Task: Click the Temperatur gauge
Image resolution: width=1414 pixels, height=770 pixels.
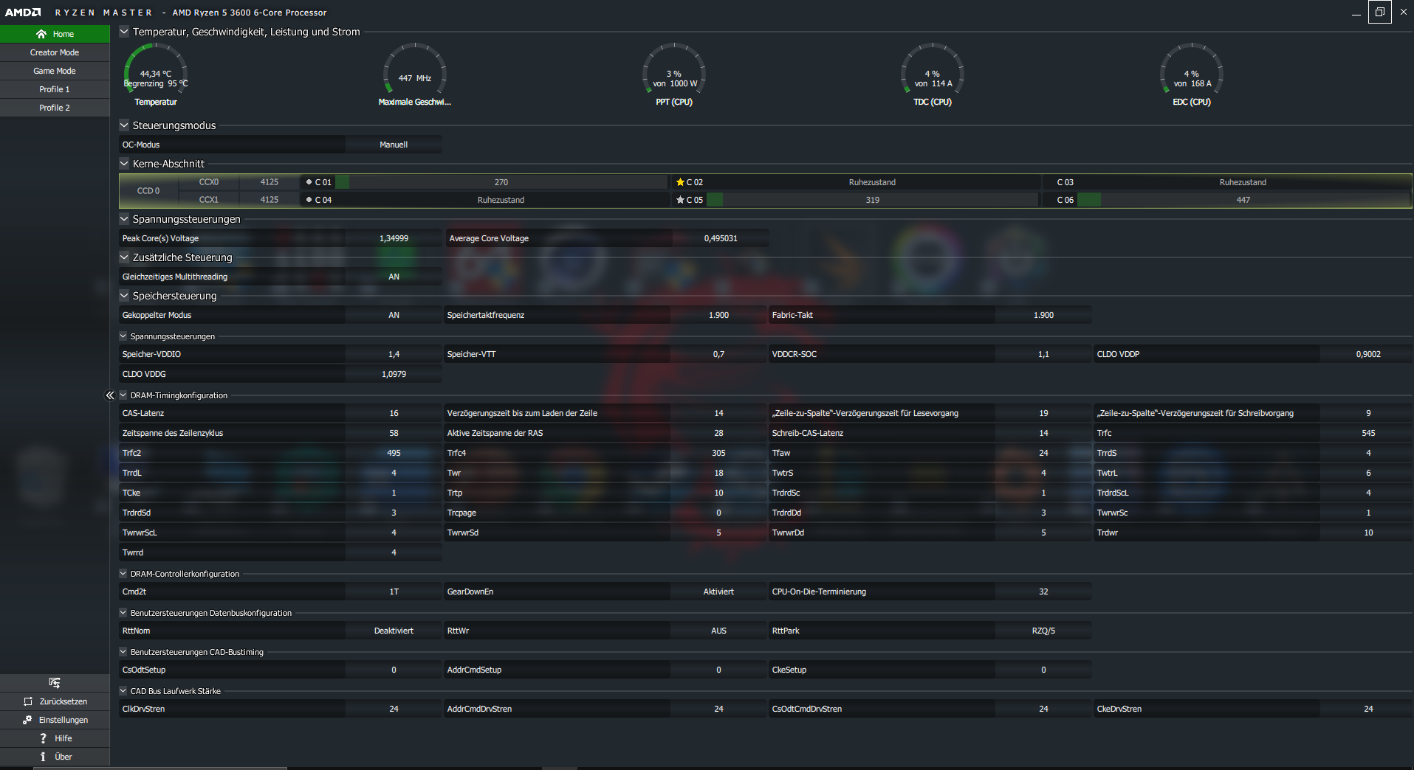Action: coord(156,74)
